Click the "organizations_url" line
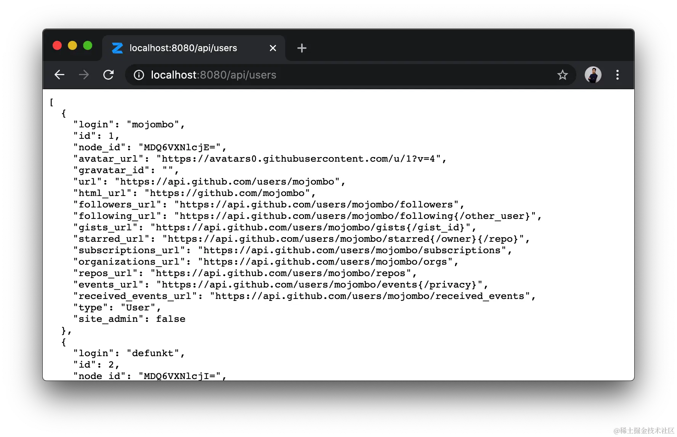 click(266, 262)
